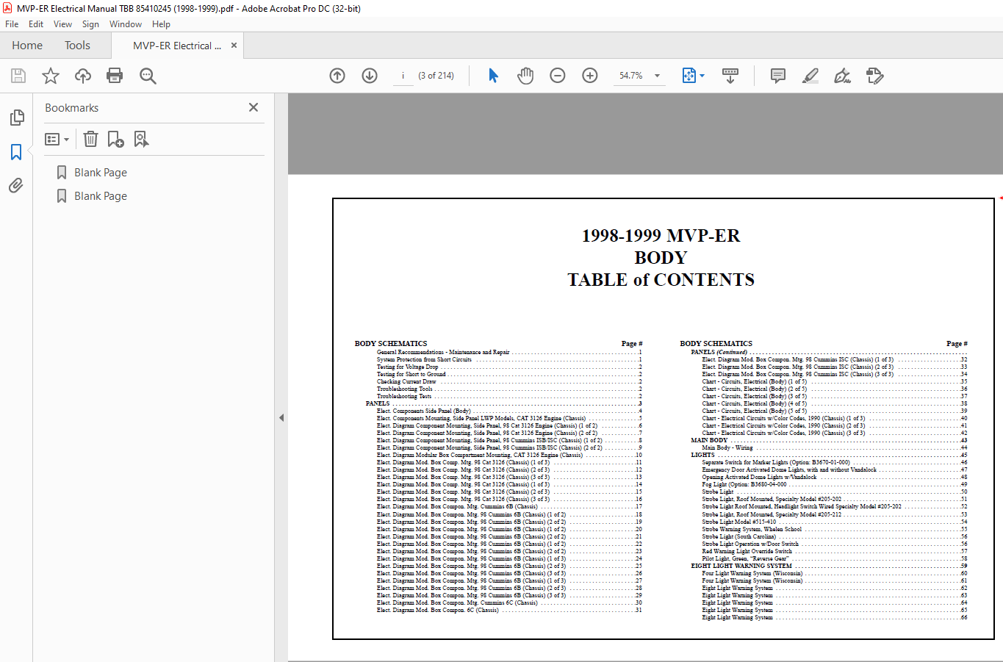
Task: Open the Find text magnifier tool
Action: [148, 76]
